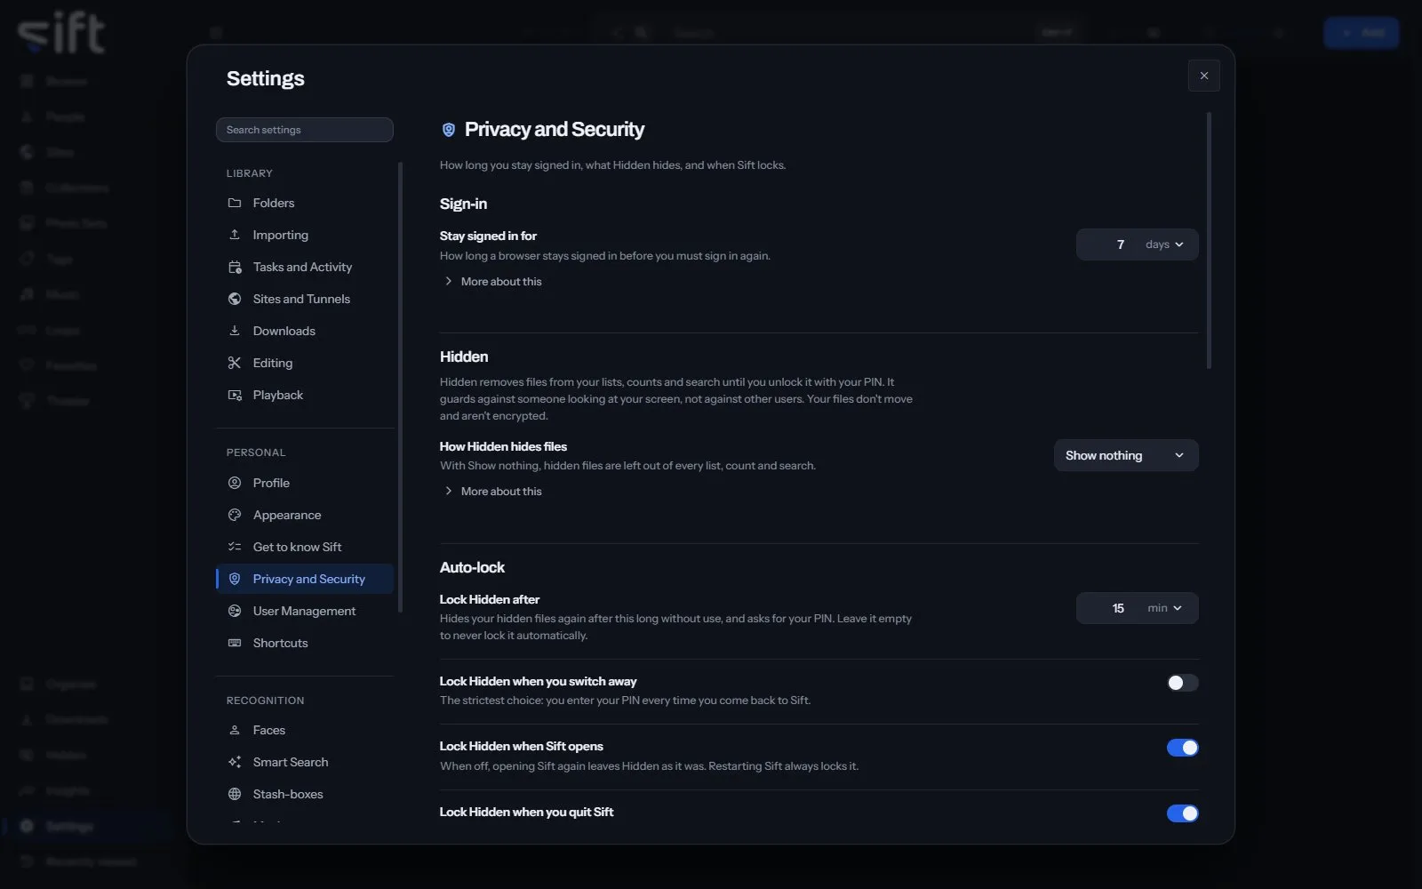This screenshot has width=1422, height=889.
Task: Open the min unit dropdown for auto-lock
Action: click(x=1165, y=608)
